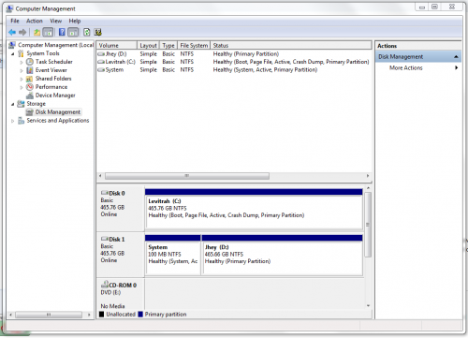
Task: Click the Jhey (D:) volume list icon
Action: (x=101, y=54)
